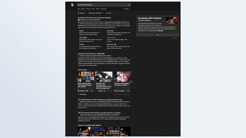Click the Images for sundance film festival heading
This screenshot has height=138, width=246.
click(x=89, y=125)
